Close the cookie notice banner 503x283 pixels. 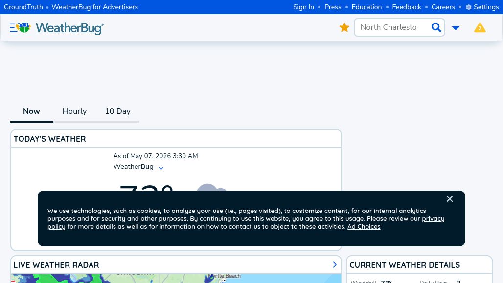tap(450, 199)
